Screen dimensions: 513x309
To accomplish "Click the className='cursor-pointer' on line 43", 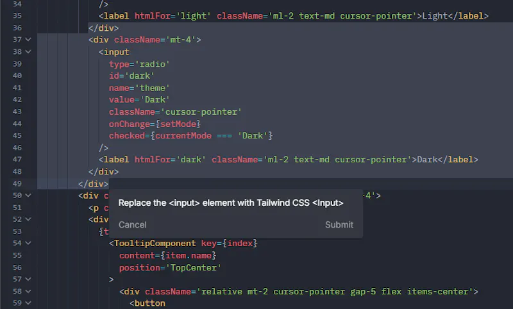I will pyautogui.click(x=175, y=112).
